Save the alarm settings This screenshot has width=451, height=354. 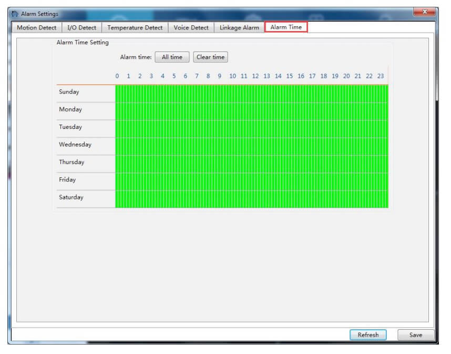[416, 335]
